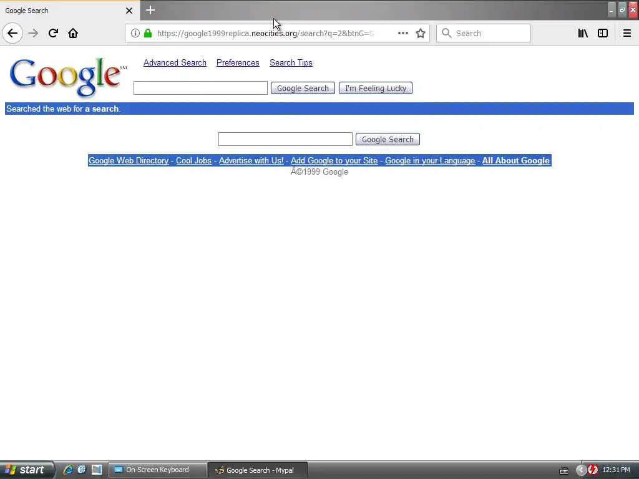Click the ©1999 Google copyright text
Image resolution: width=639 pixels, height=479 pixels.
click(x=319, y=172)
